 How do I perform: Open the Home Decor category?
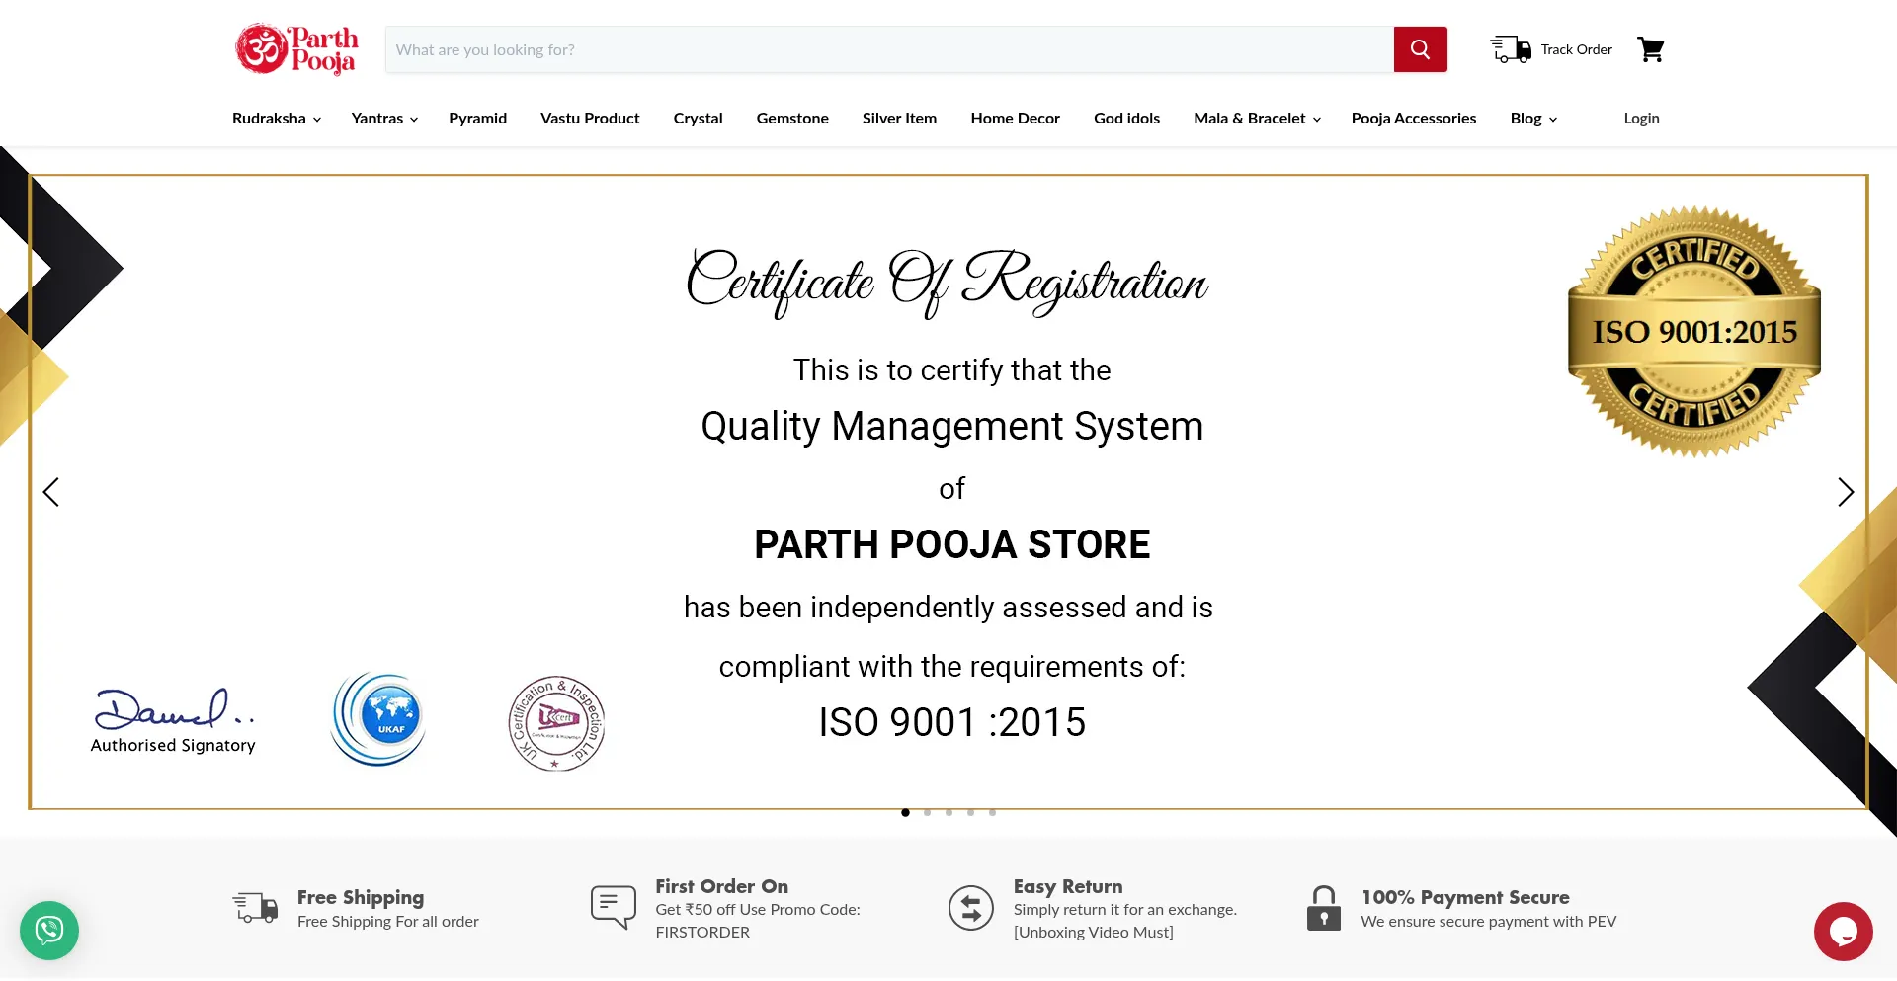click(1015, 119)
